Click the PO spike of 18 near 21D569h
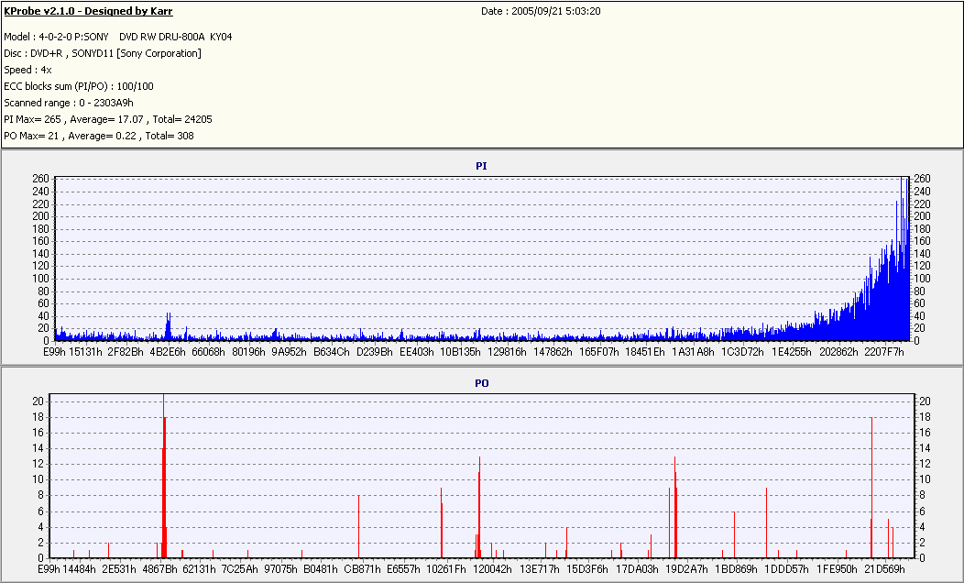Viewport: 964px width, 583px height. pyautogui.click(x=871, y=488)
